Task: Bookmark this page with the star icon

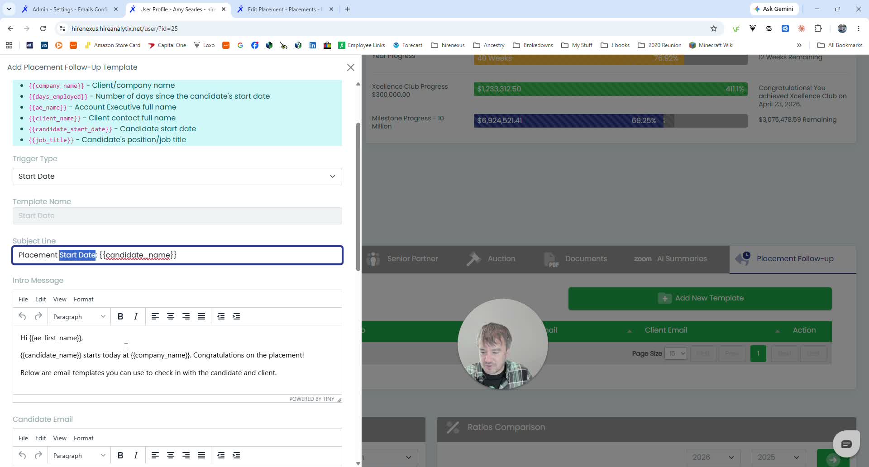Action: (x=714, y=29)
